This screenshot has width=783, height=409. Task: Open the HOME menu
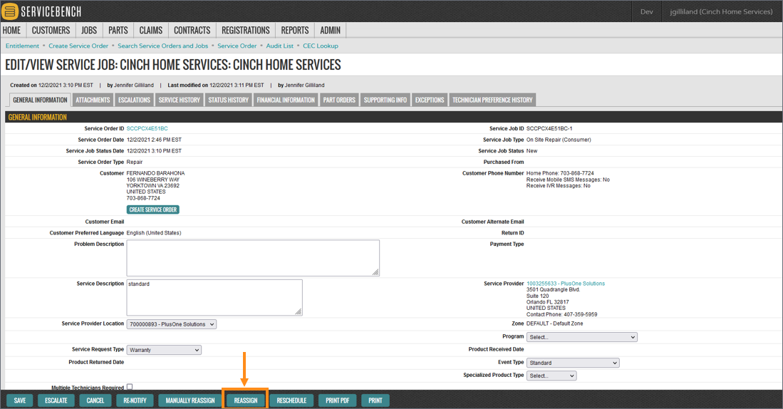coord(12,31)
